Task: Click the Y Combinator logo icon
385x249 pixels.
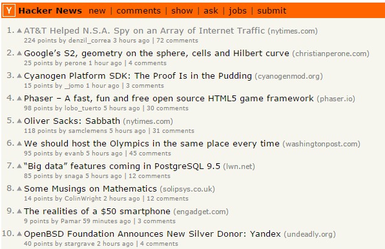Action: click(x=9, y=10)
